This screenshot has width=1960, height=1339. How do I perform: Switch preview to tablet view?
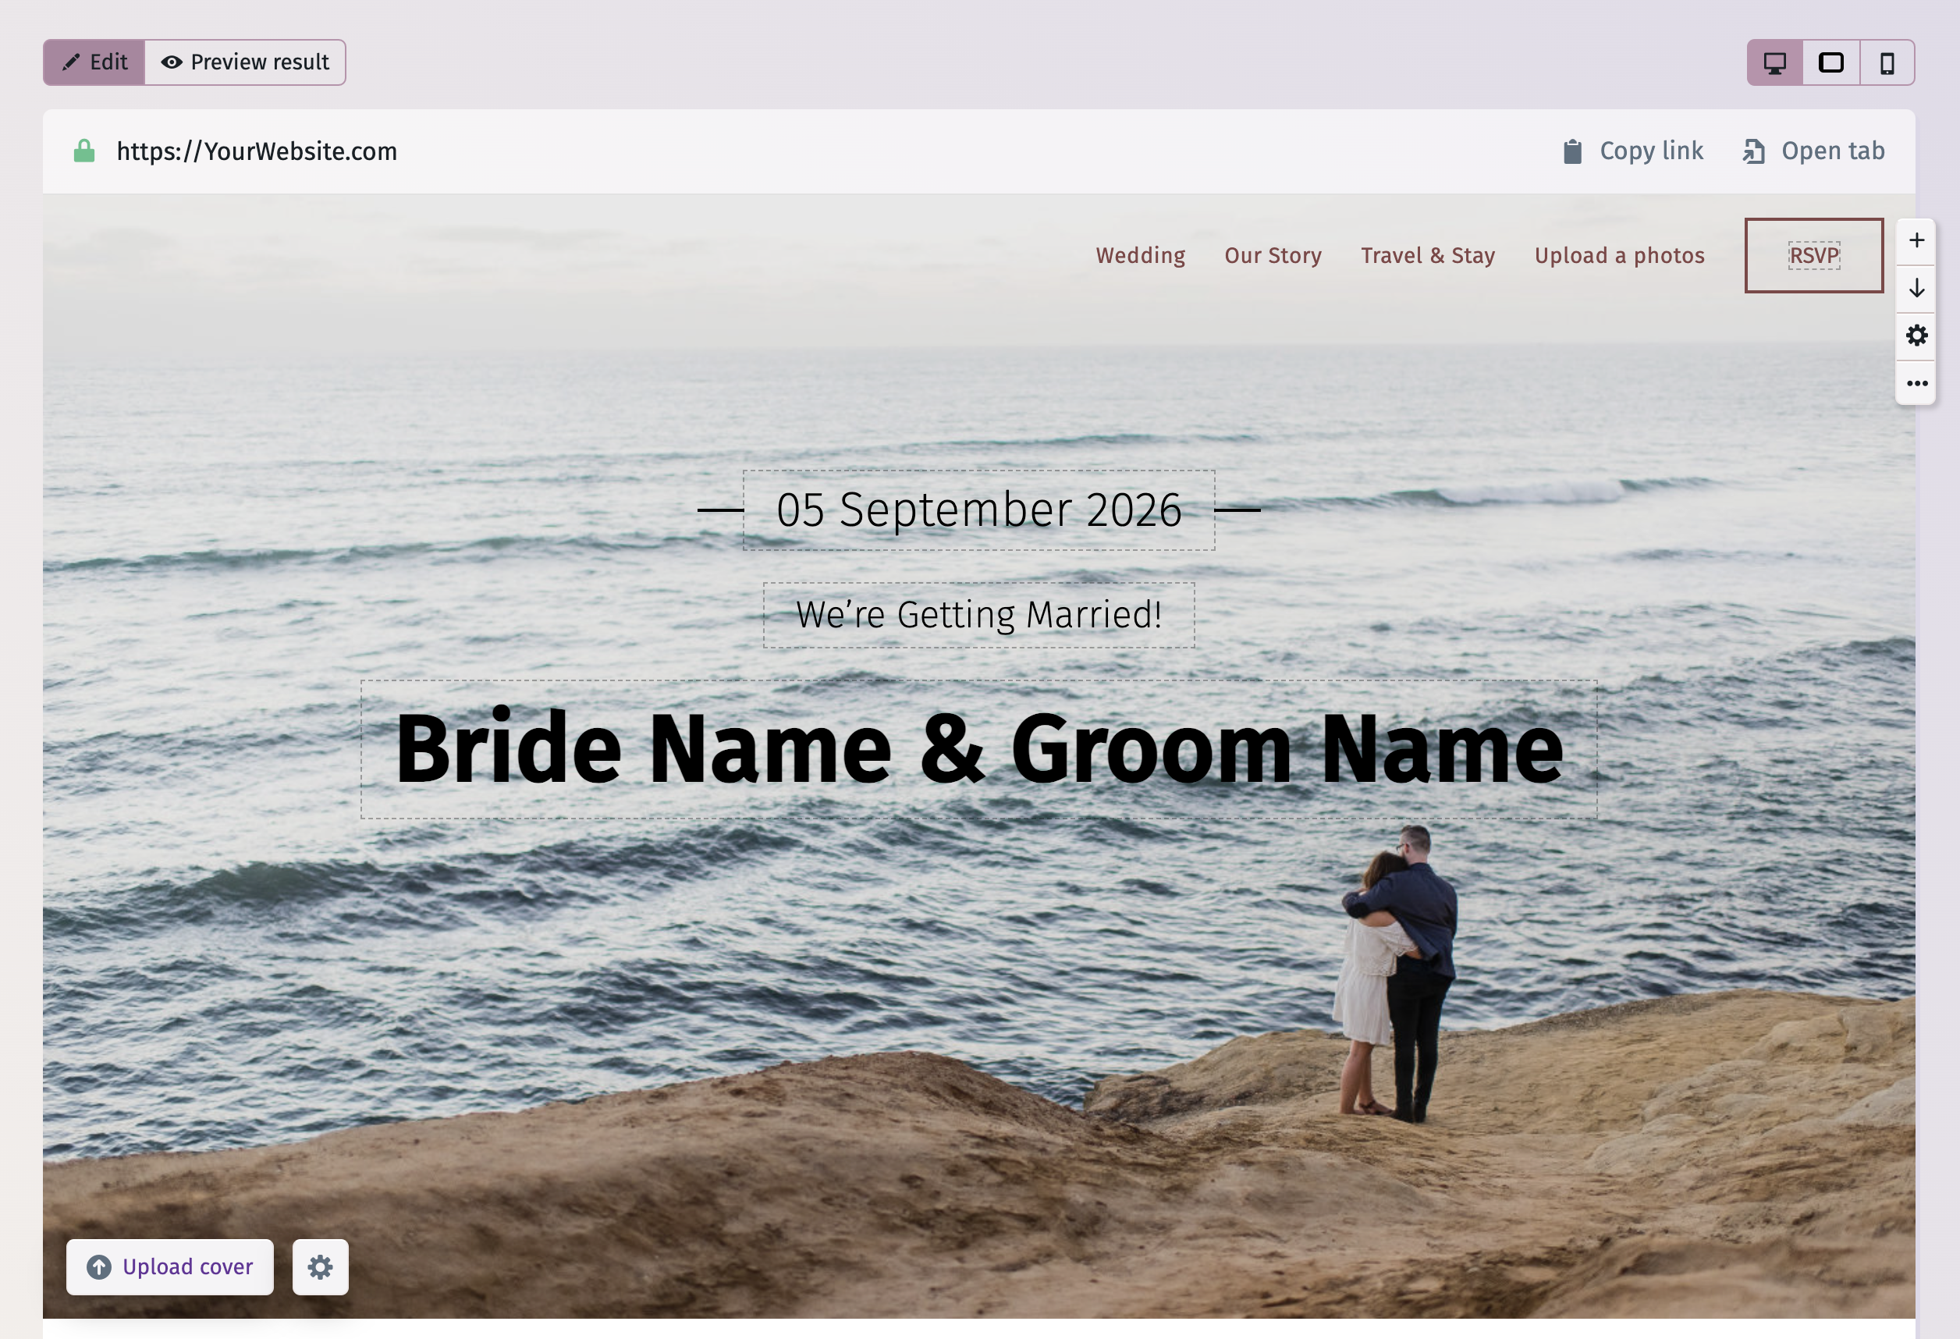(x=1831, y=62)
